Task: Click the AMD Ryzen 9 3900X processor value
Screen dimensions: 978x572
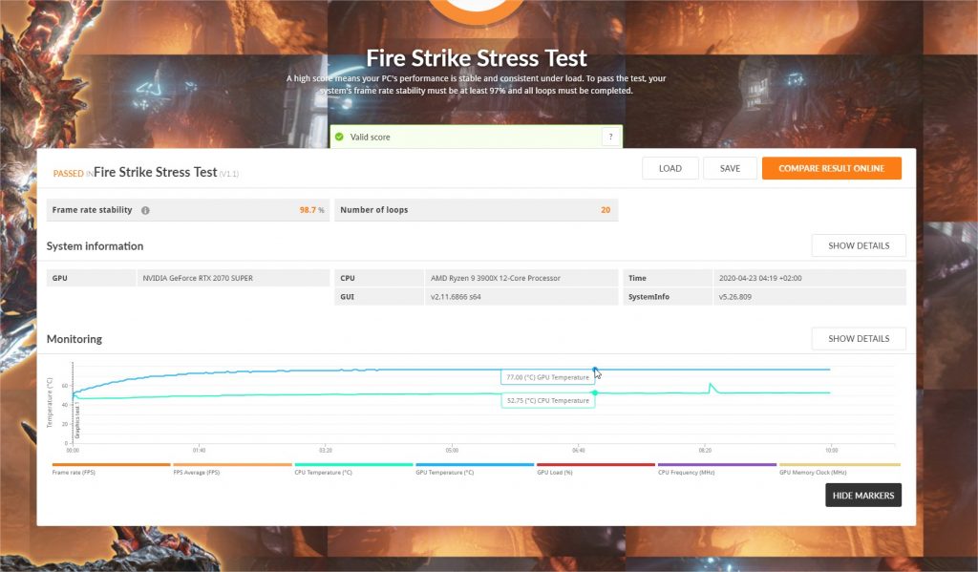Action: tap(496, 278)
